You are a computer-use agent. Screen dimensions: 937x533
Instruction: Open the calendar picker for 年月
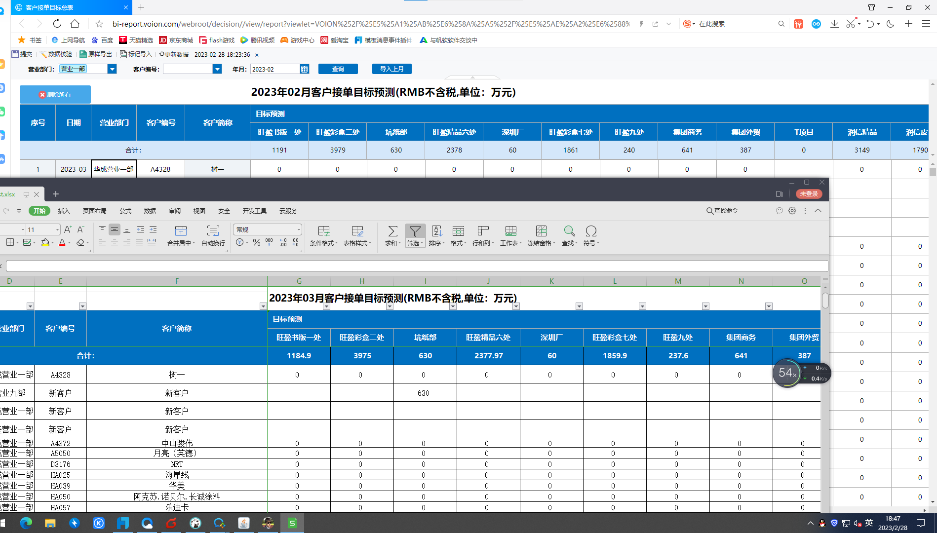pyautogui.click(x=305, y=69)
